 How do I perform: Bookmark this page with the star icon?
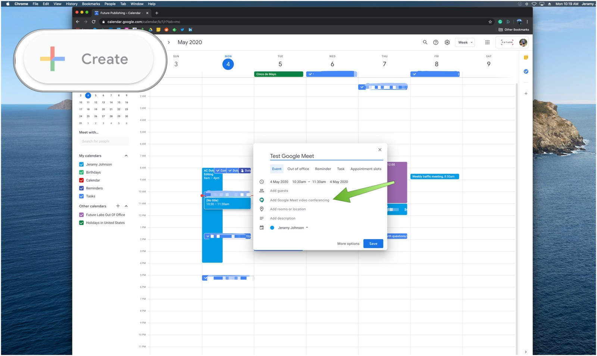[490, 22]
